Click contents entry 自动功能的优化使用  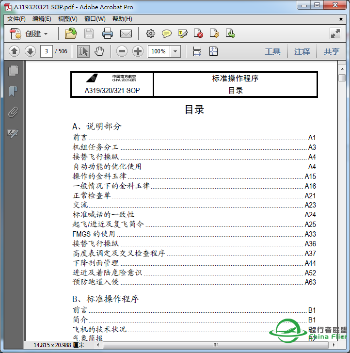(x=107, y=166)
